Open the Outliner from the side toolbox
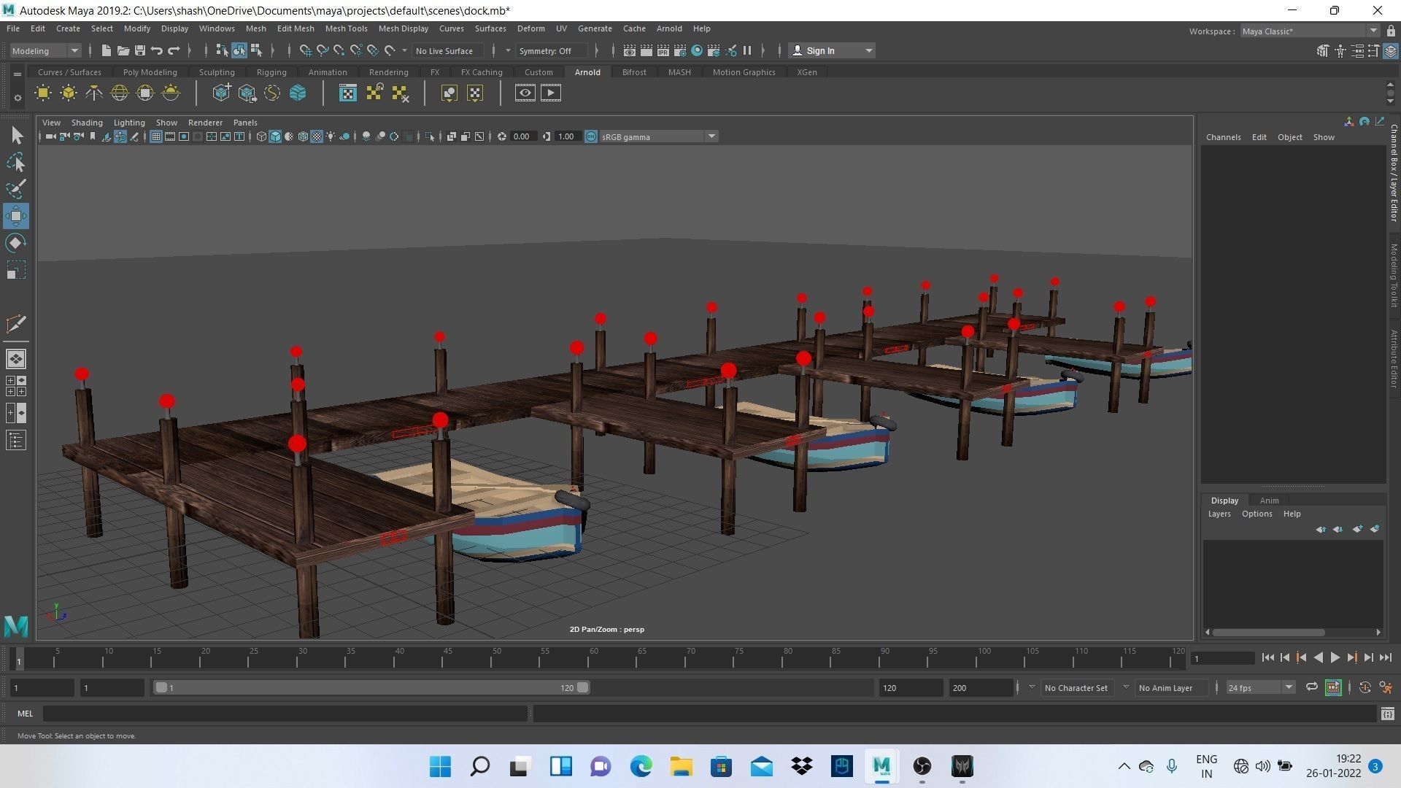The height and width of the screenshot is (788, 1401). click(16, 440)
